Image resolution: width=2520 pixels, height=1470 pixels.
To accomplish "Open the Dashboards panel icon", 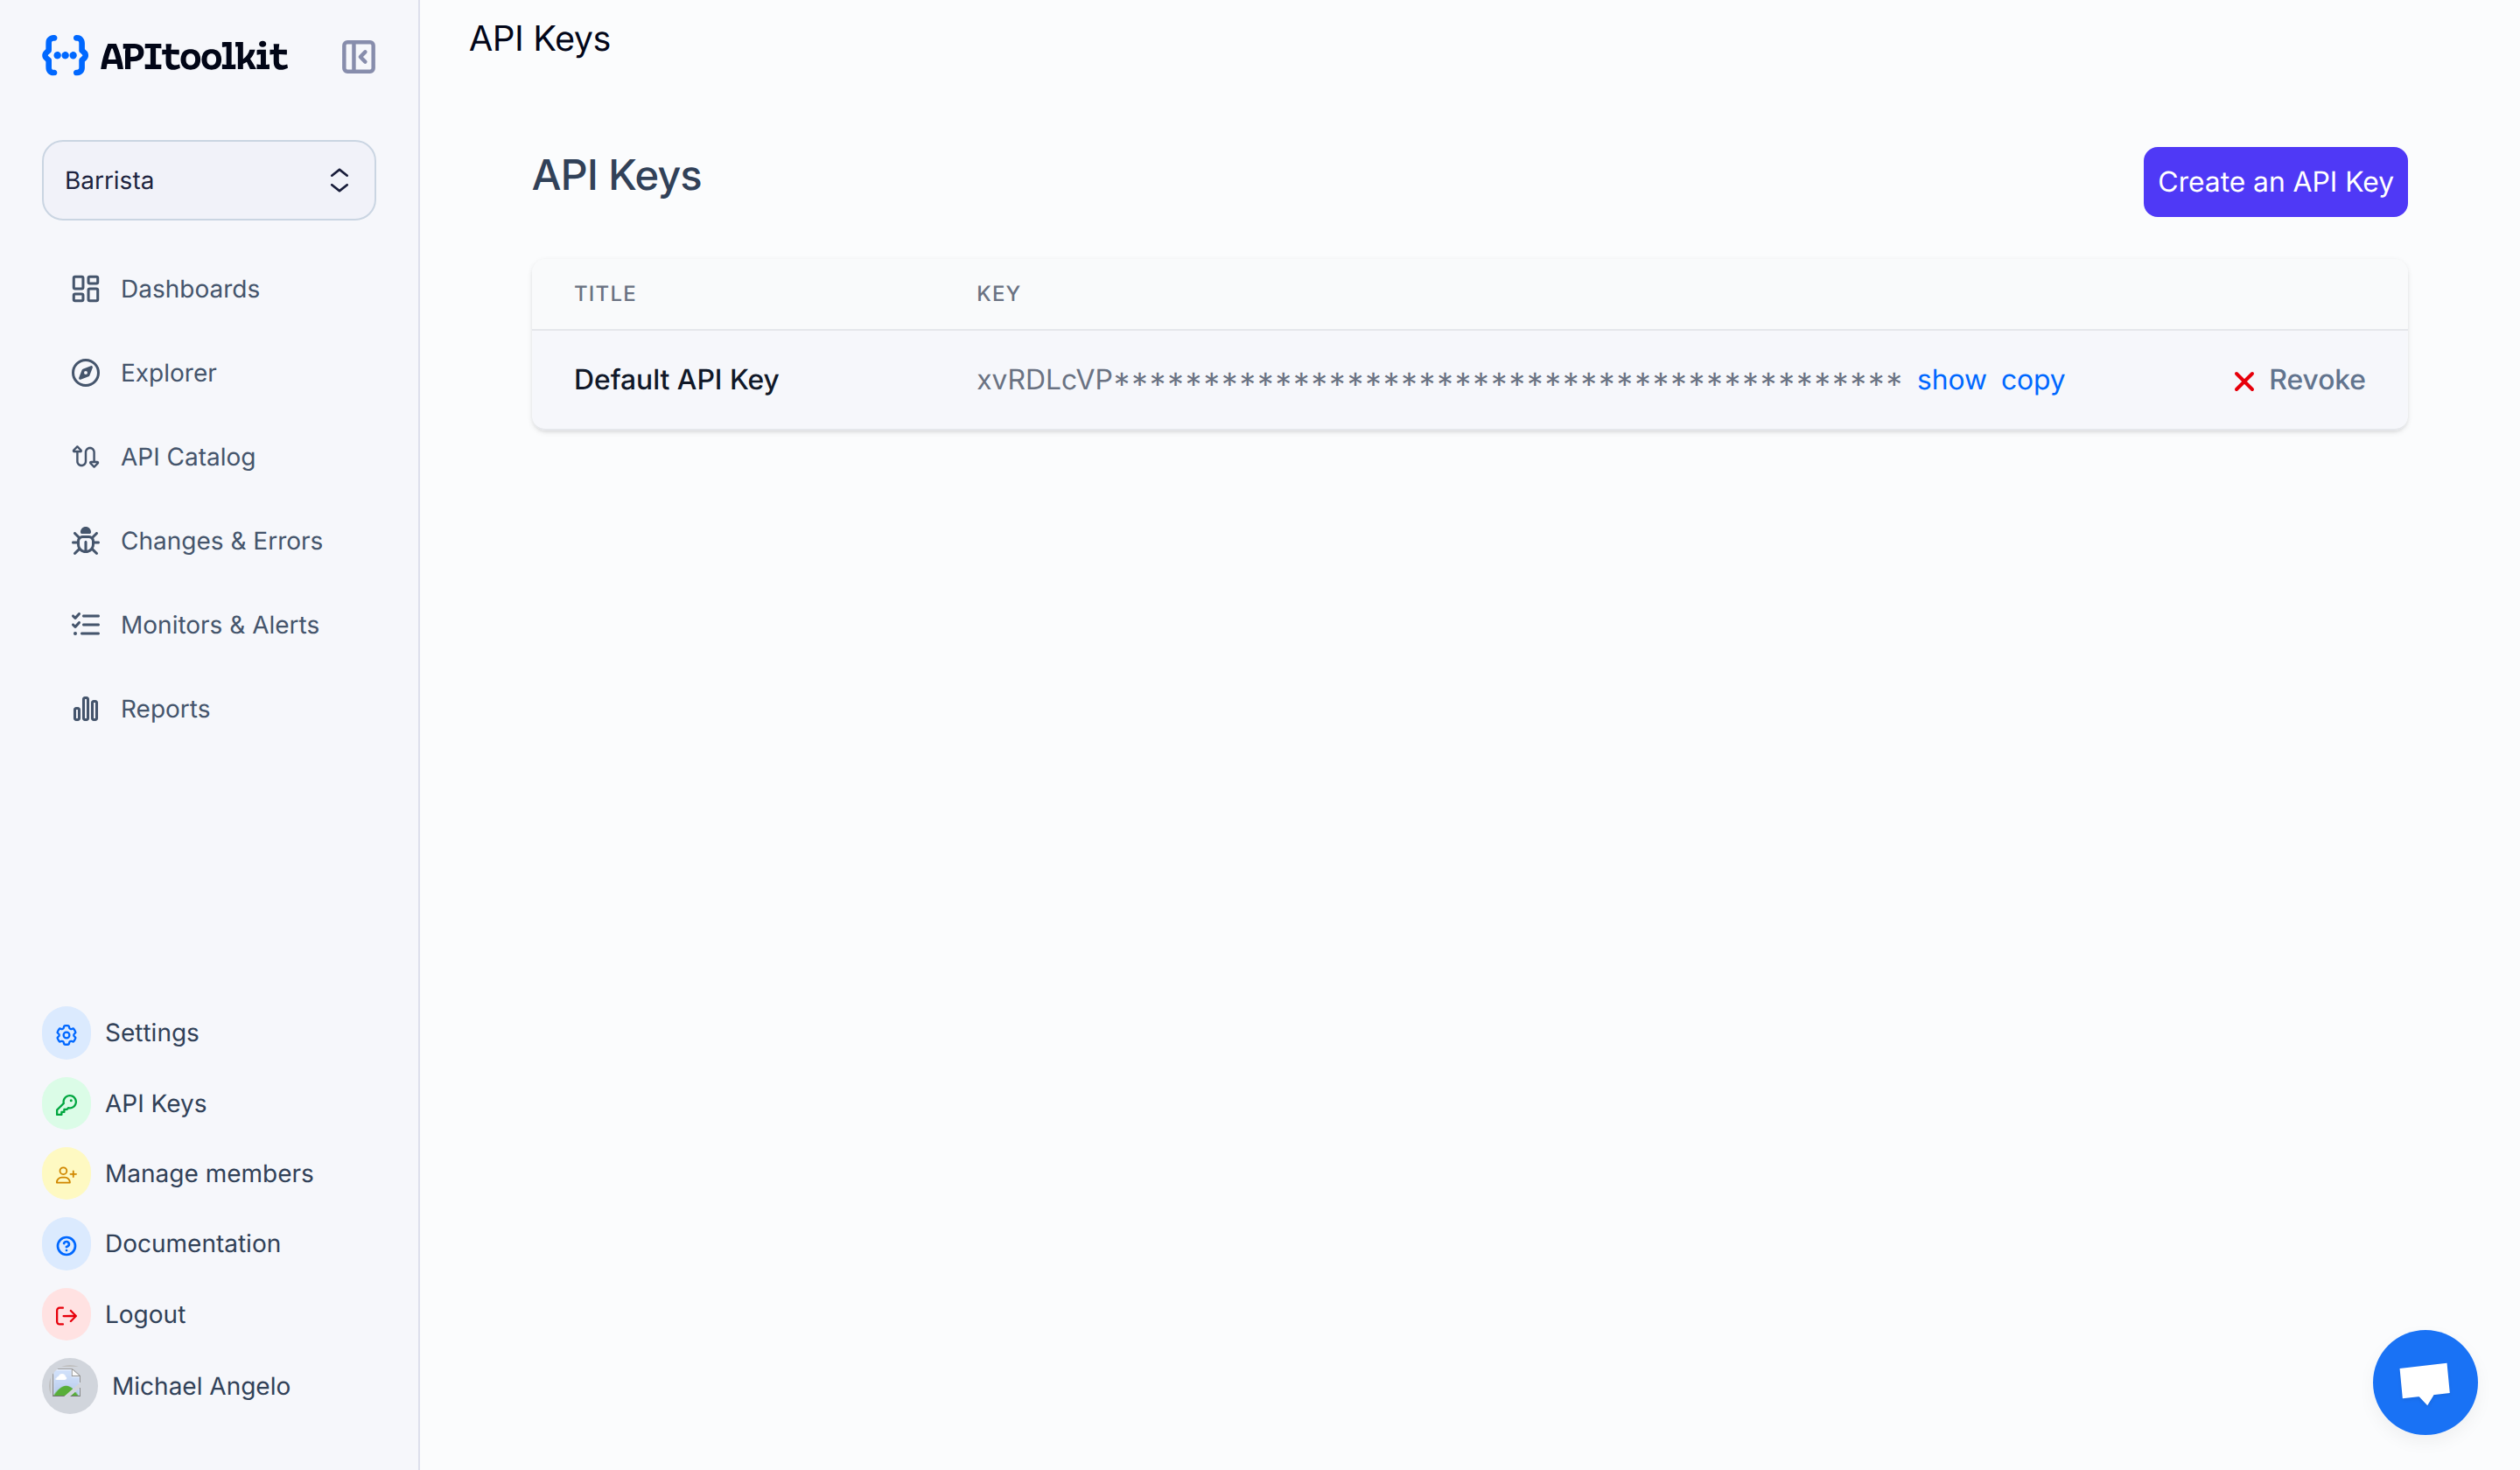I will 85,288.
